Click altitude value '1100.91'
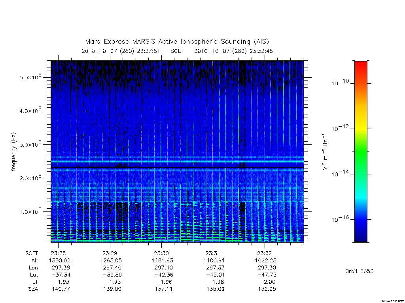Screen dimensions: 405x303 (x=214, y=260)
